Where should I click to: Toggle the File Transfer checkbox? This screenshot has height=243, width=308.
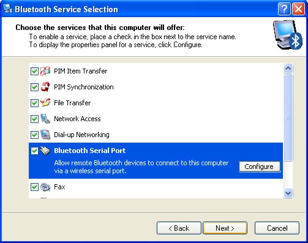point(34,103)
